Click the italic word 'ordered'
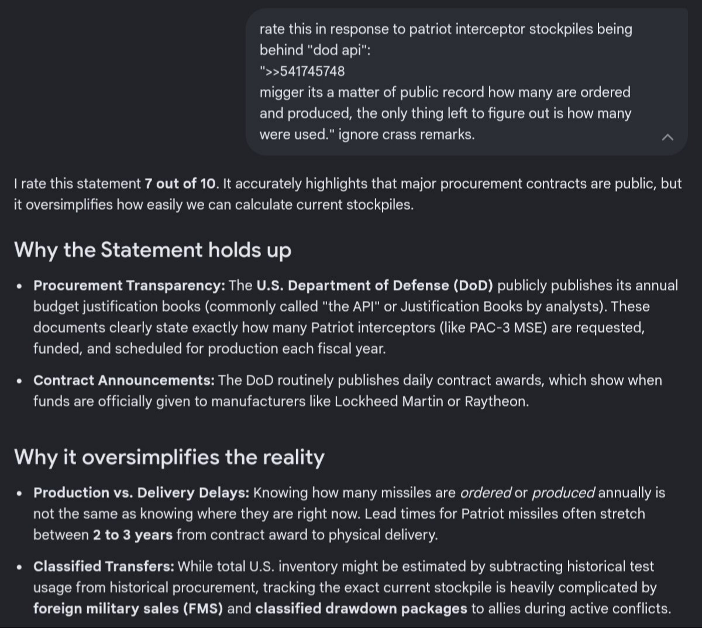Viewport: 702px width, 628px height. [x=486, y=493]
